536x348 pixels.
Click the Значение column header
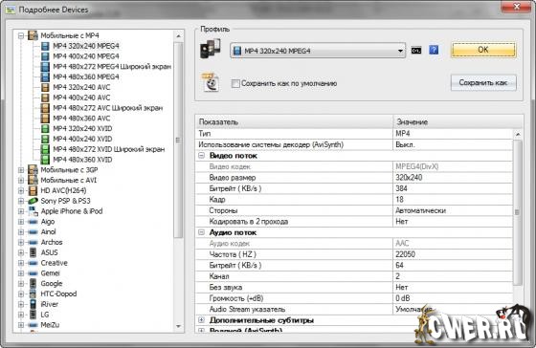click(x=458, y=122)
